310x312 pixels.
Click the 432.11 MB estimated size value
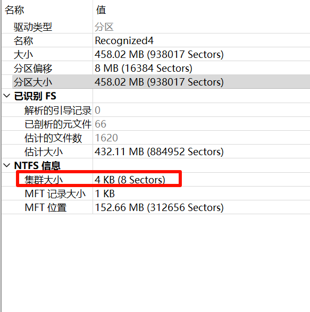point(159,151)
